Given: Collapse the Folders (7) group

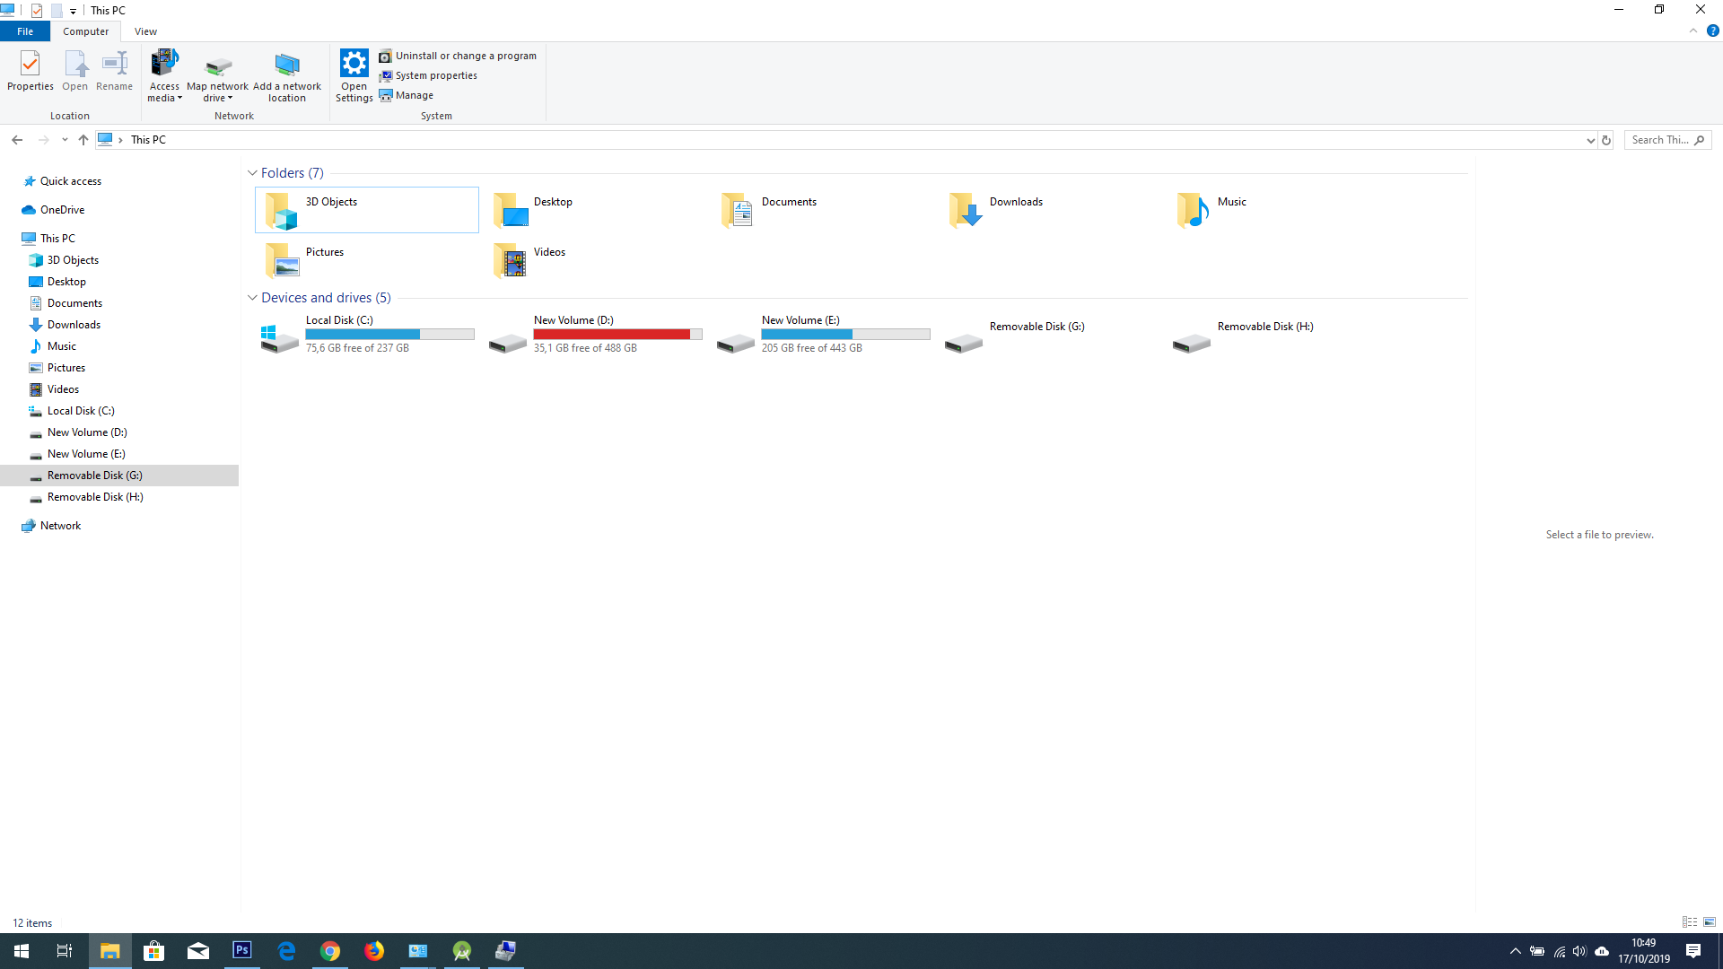Looking at the screenshot, I should click(252, 173).
